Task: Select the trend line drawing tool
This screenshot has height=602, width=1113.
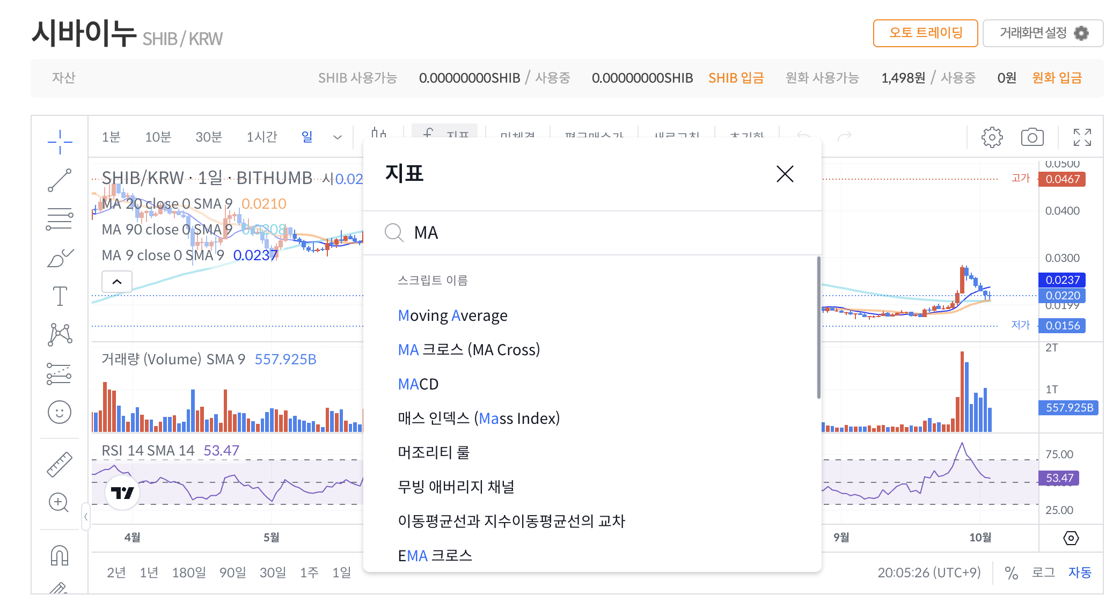Action: point(60,180)
